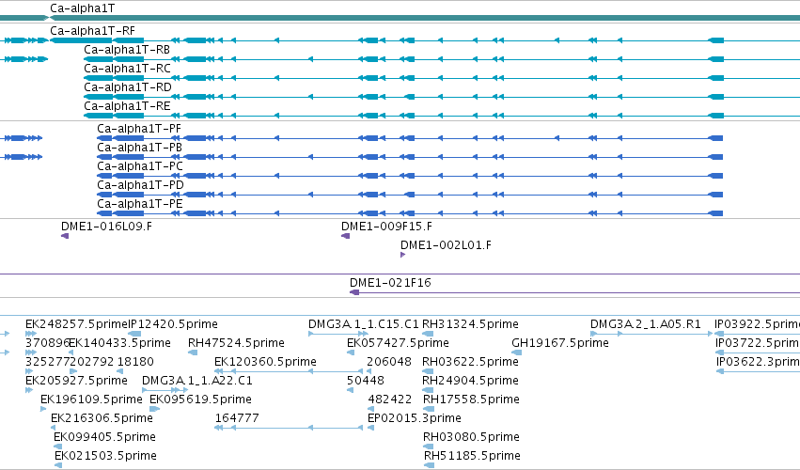800x470 pixels.
Task: Select RH03080.5prime EST label
Action: point(471,438)
